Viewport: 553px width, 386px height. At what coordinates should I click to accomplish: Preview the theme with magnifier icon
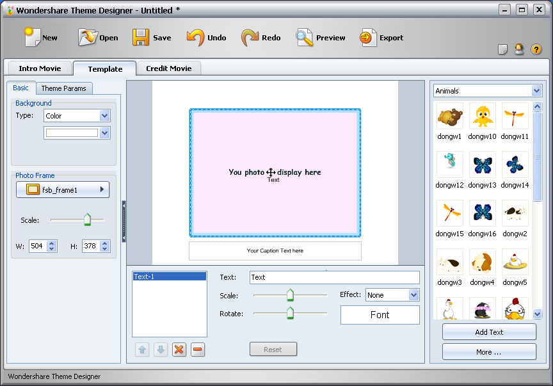tap(304, 38)
